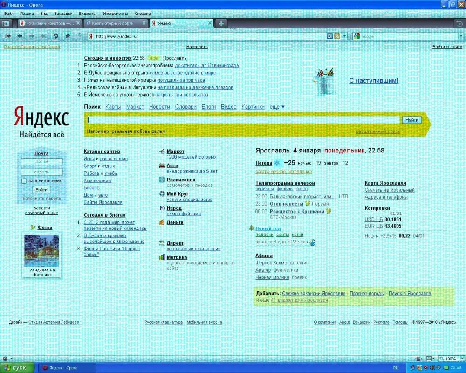Click the Расписания service icon
The image size is (466, 373).
click(162, 180)
